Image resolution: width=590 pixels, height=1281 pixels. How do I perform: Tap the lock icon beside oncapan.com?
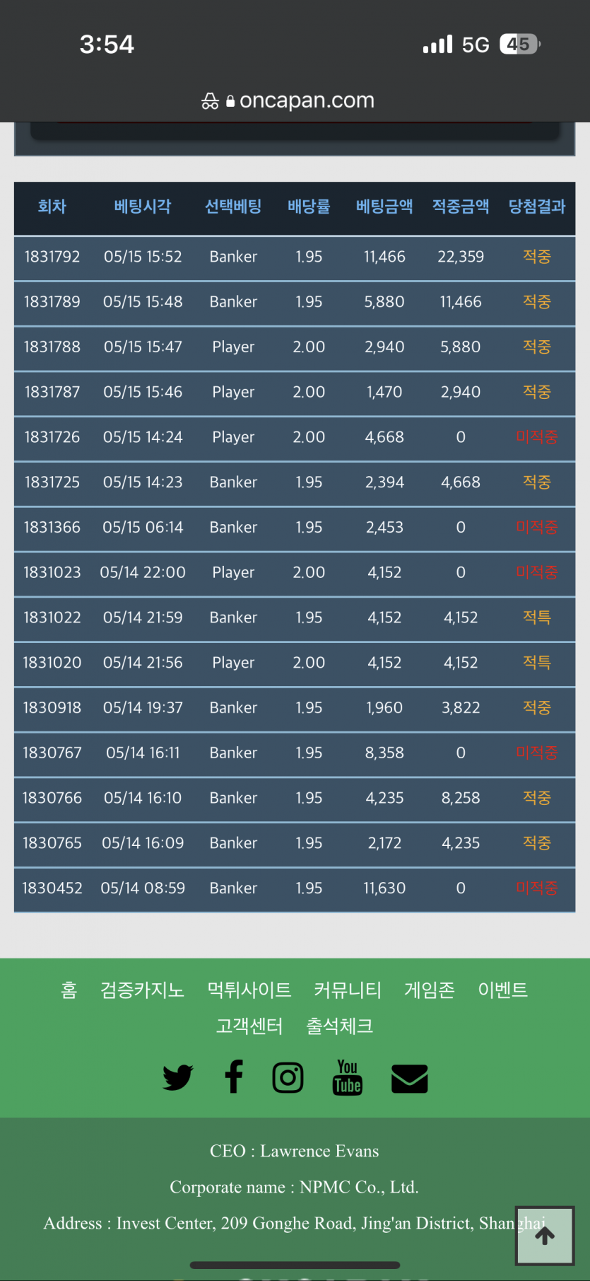(x=230, y=101)
